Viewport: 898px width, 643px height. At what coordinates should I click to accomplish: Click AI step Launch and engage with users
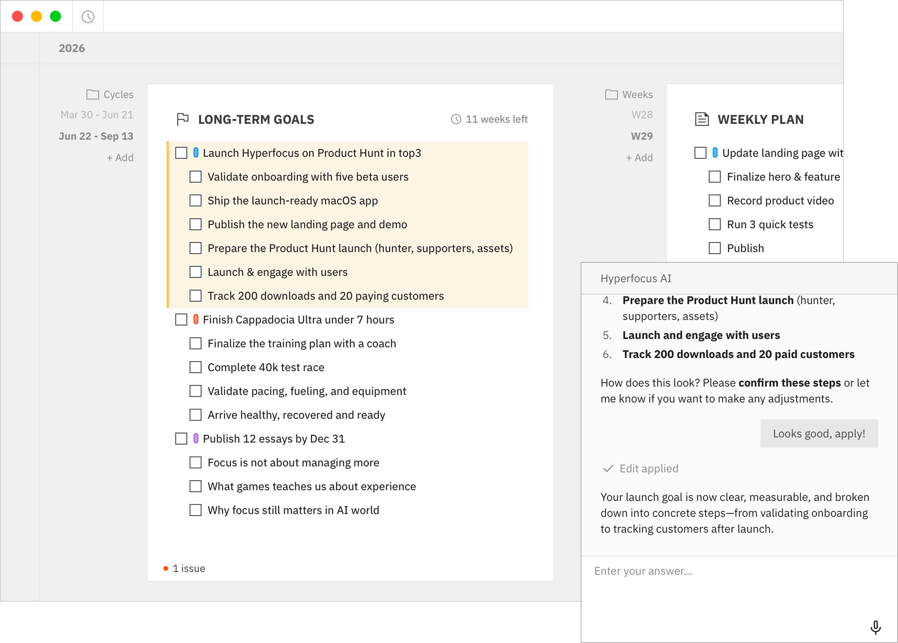click(701, 335)
